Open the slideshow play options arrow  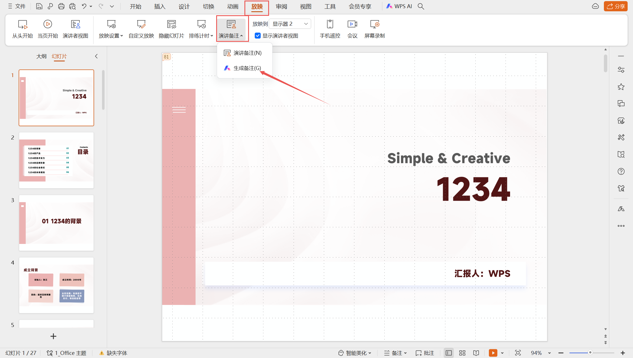click(502, 353)
